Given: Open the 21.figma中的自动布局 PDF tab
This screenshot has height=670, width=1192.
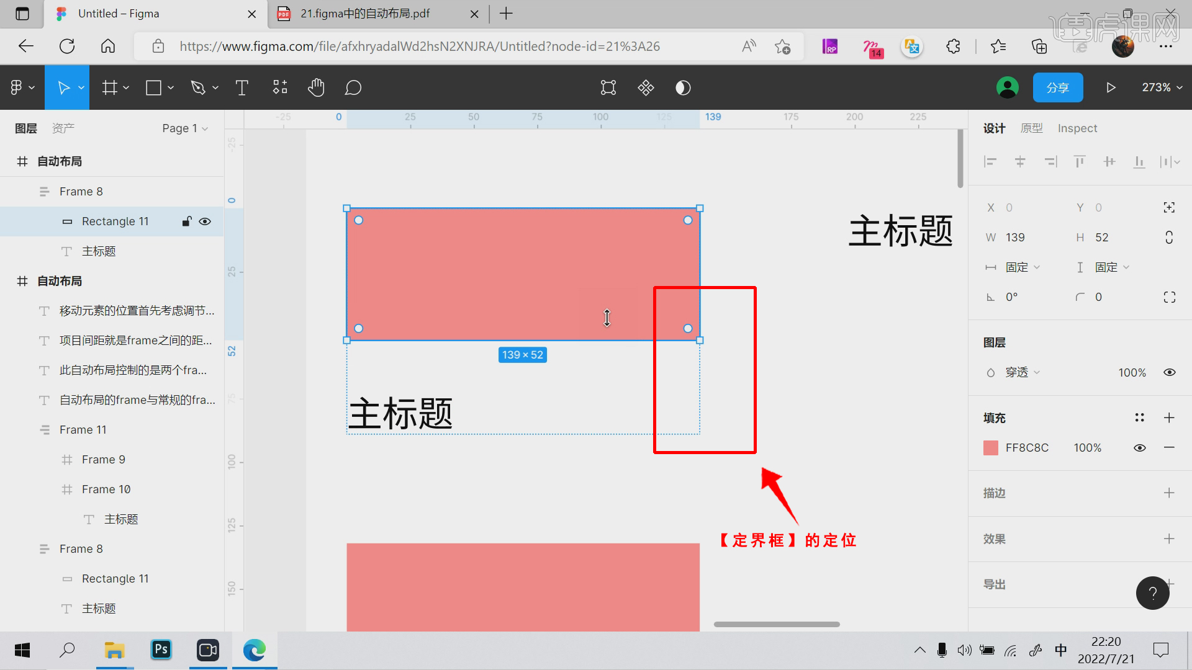Looking at the screenshot, I should (366, 13).
